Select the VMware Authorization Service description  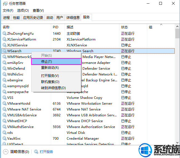[91, 127]
